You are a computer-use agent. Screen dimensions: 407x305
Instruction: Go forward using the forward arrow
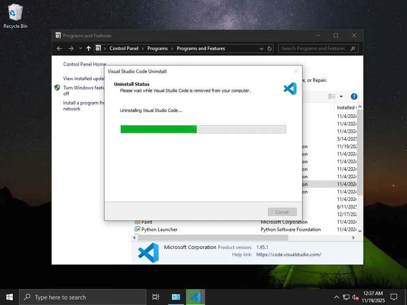71,48
